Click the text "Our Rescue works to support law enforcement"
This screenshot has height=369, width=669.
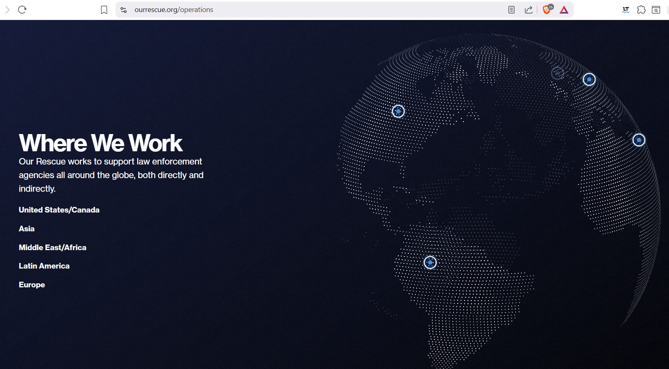(x=110, y=161)
